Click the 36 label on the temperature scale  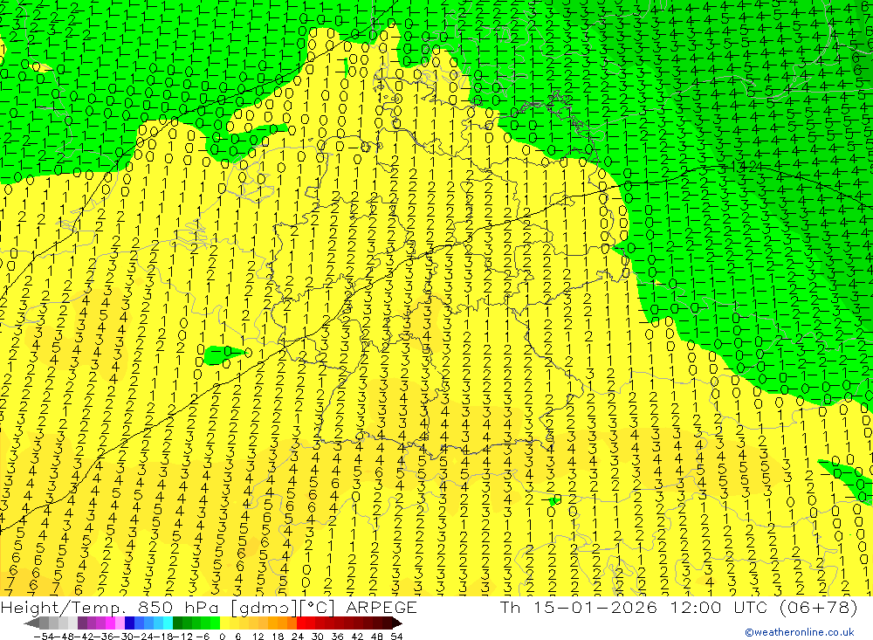tap(337, 637)
